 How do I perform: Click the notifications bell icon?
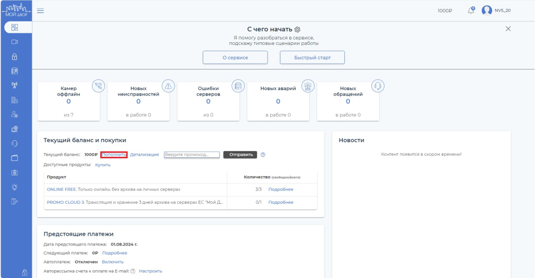[x=471, y=10]
